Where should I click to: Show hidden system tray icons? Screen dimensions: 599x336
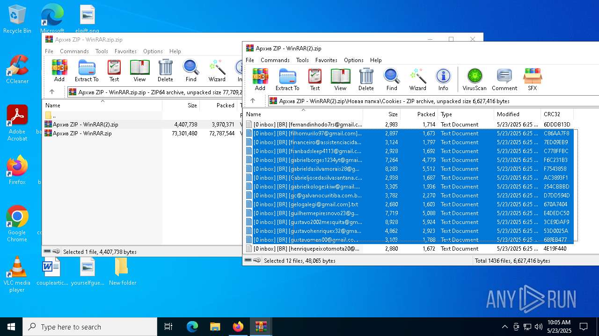point(504,327)
